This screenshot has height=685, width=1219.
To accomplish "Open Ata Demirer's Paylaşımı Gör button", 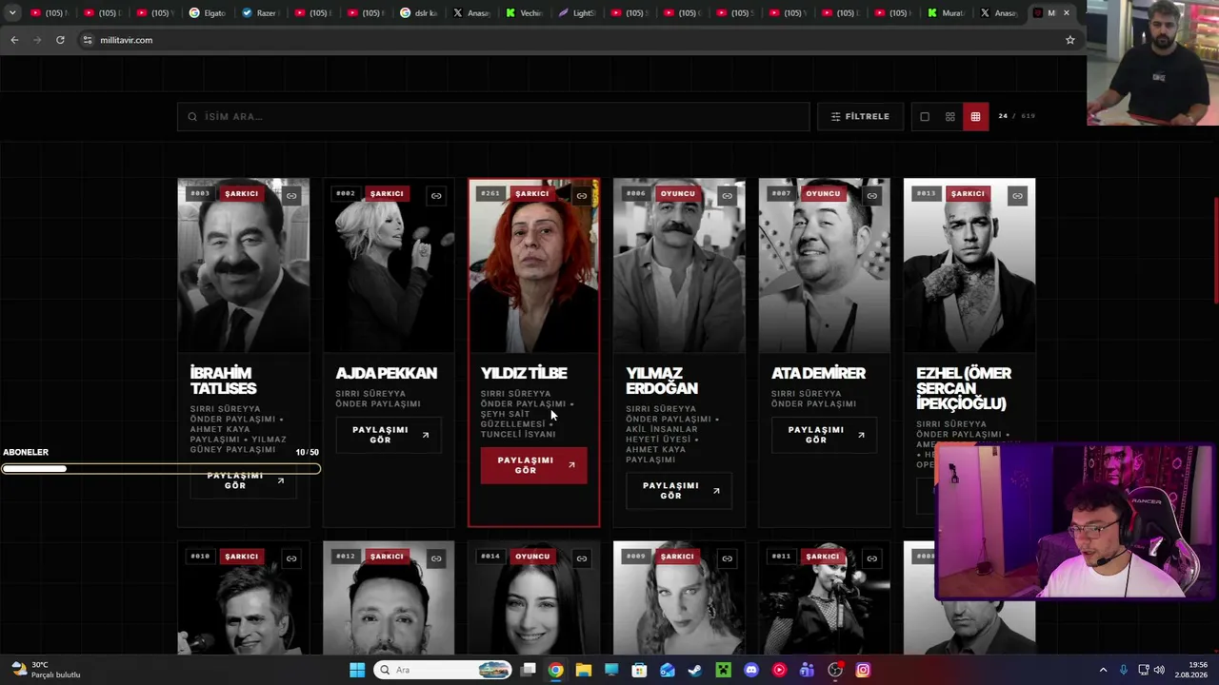I will click(x=824, y=435).
